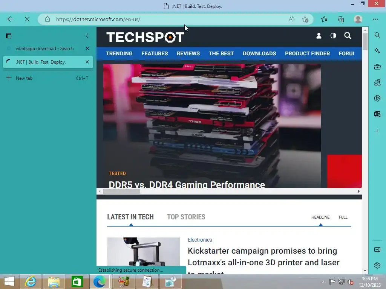Open Edge sidebar Discover sparkle icon
Viewport: 386px width, 289px height.
(377, 51)
